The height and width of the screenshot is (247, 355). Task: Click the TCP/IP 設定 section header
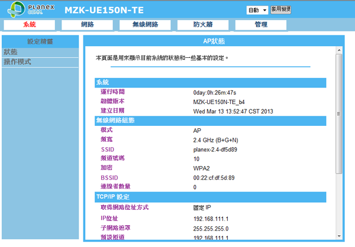[210, 197]
